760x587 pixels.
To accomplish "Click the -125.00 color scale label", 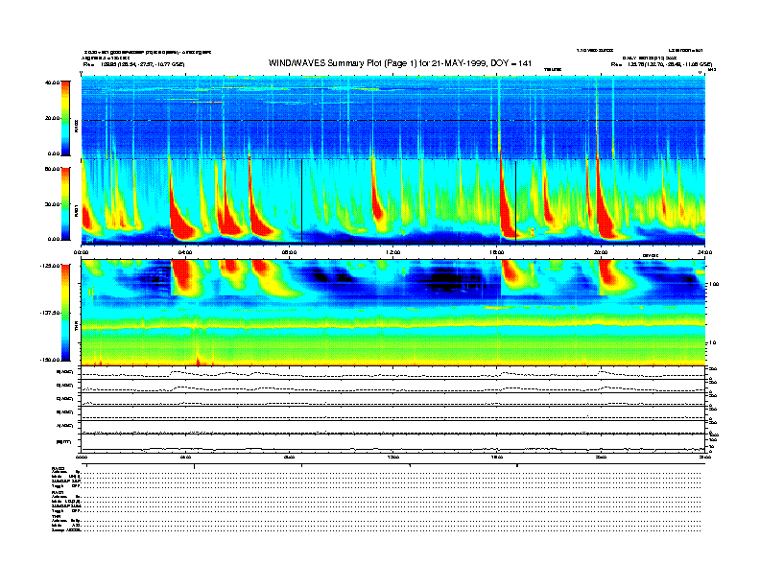I will (x=50, y=266).
